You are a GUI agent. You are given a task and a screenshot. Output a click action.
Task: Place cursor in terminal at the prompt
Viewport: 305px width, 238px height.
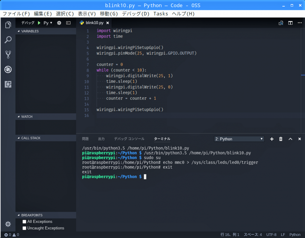[145, 177]
